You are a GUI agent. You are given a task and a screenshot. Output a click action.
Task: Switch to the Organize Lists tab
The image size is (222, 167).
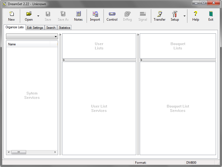15,27
